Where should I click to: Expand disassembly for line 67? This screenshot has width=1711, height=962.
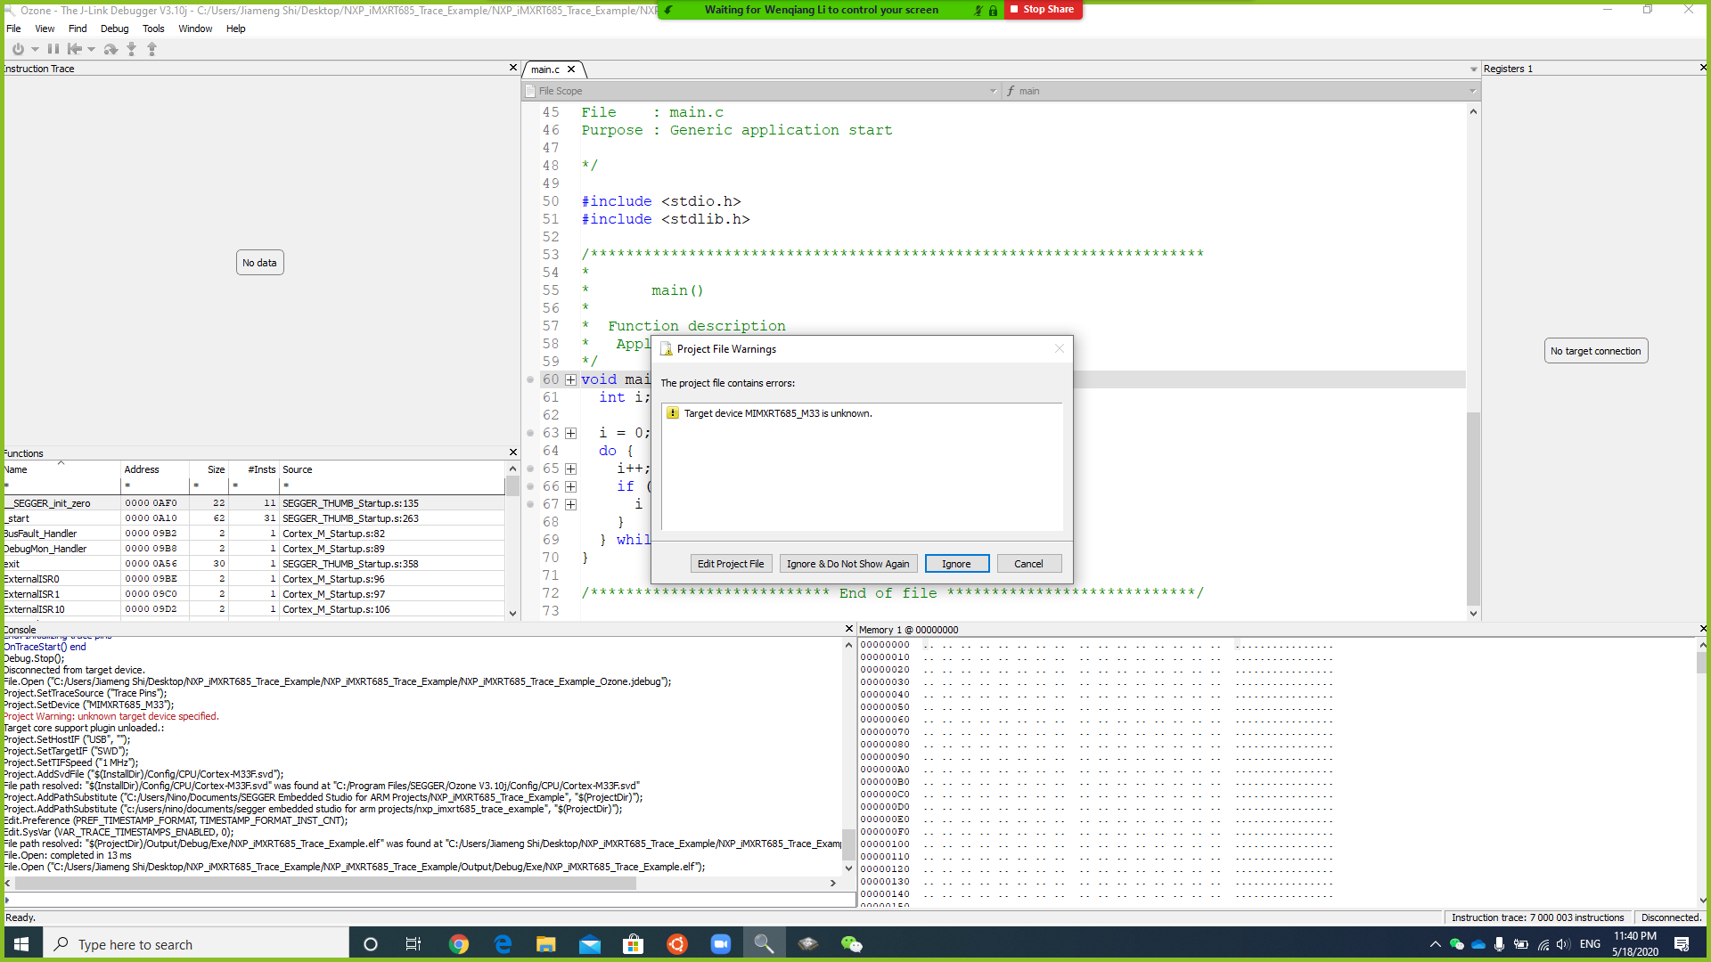[571, 504]
